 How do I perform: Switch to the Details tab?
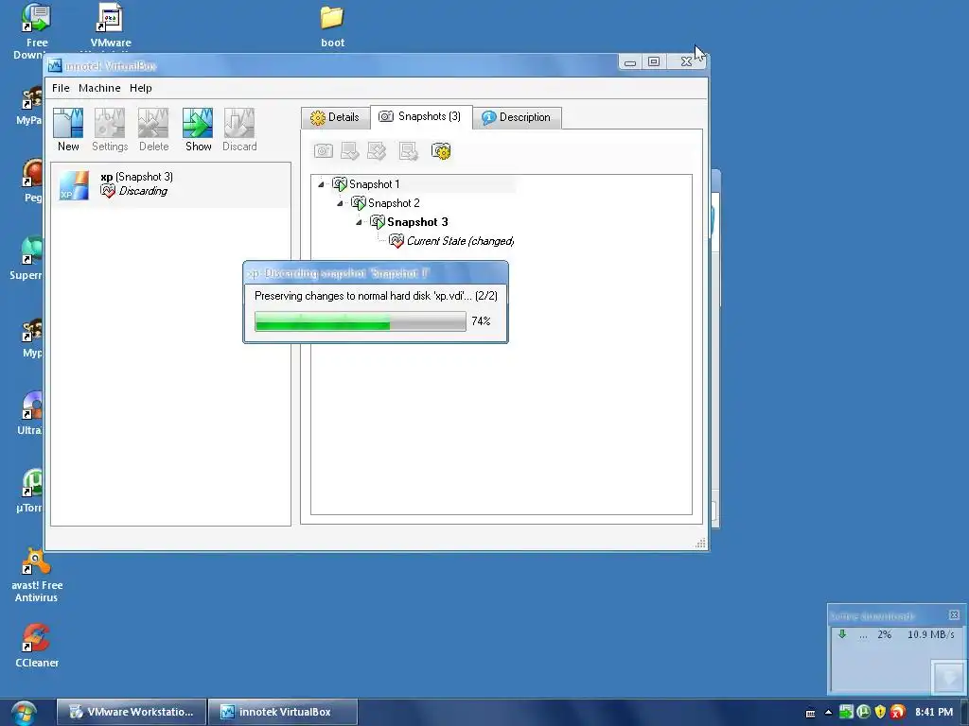click(335, 117)
